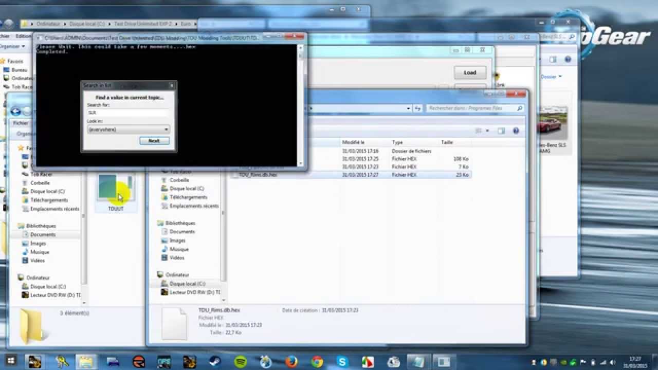Screen dimensions: 658x370
Task: Sort by Type column header
Action: 397,142
